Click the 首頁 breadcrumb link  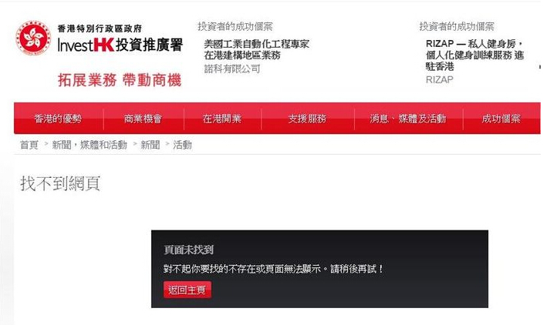29,145
